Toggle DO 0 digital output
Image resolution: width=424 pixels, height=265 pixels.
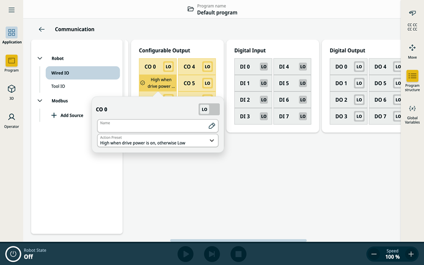pos(359,67)
